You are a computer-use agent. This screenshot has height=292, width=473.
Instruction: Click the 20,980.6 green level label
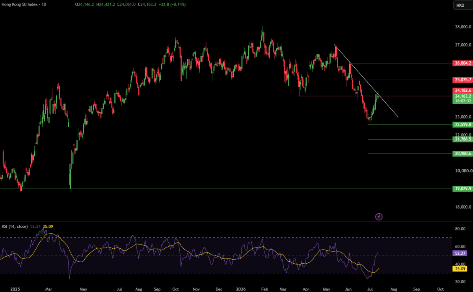pos(463,153)
